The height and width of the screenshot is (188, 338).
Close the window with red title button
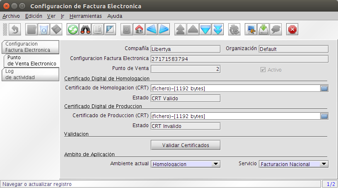pyautogui.click(x=7, y=6)
